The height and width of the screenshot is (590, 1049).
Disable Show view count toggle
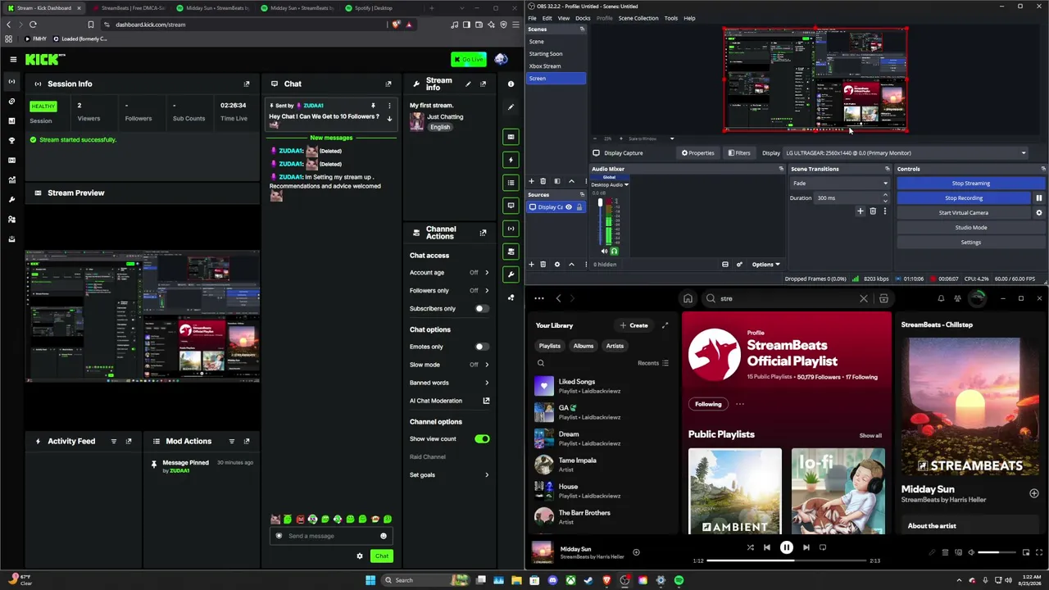pyautogui.click(x=482, y=439)
